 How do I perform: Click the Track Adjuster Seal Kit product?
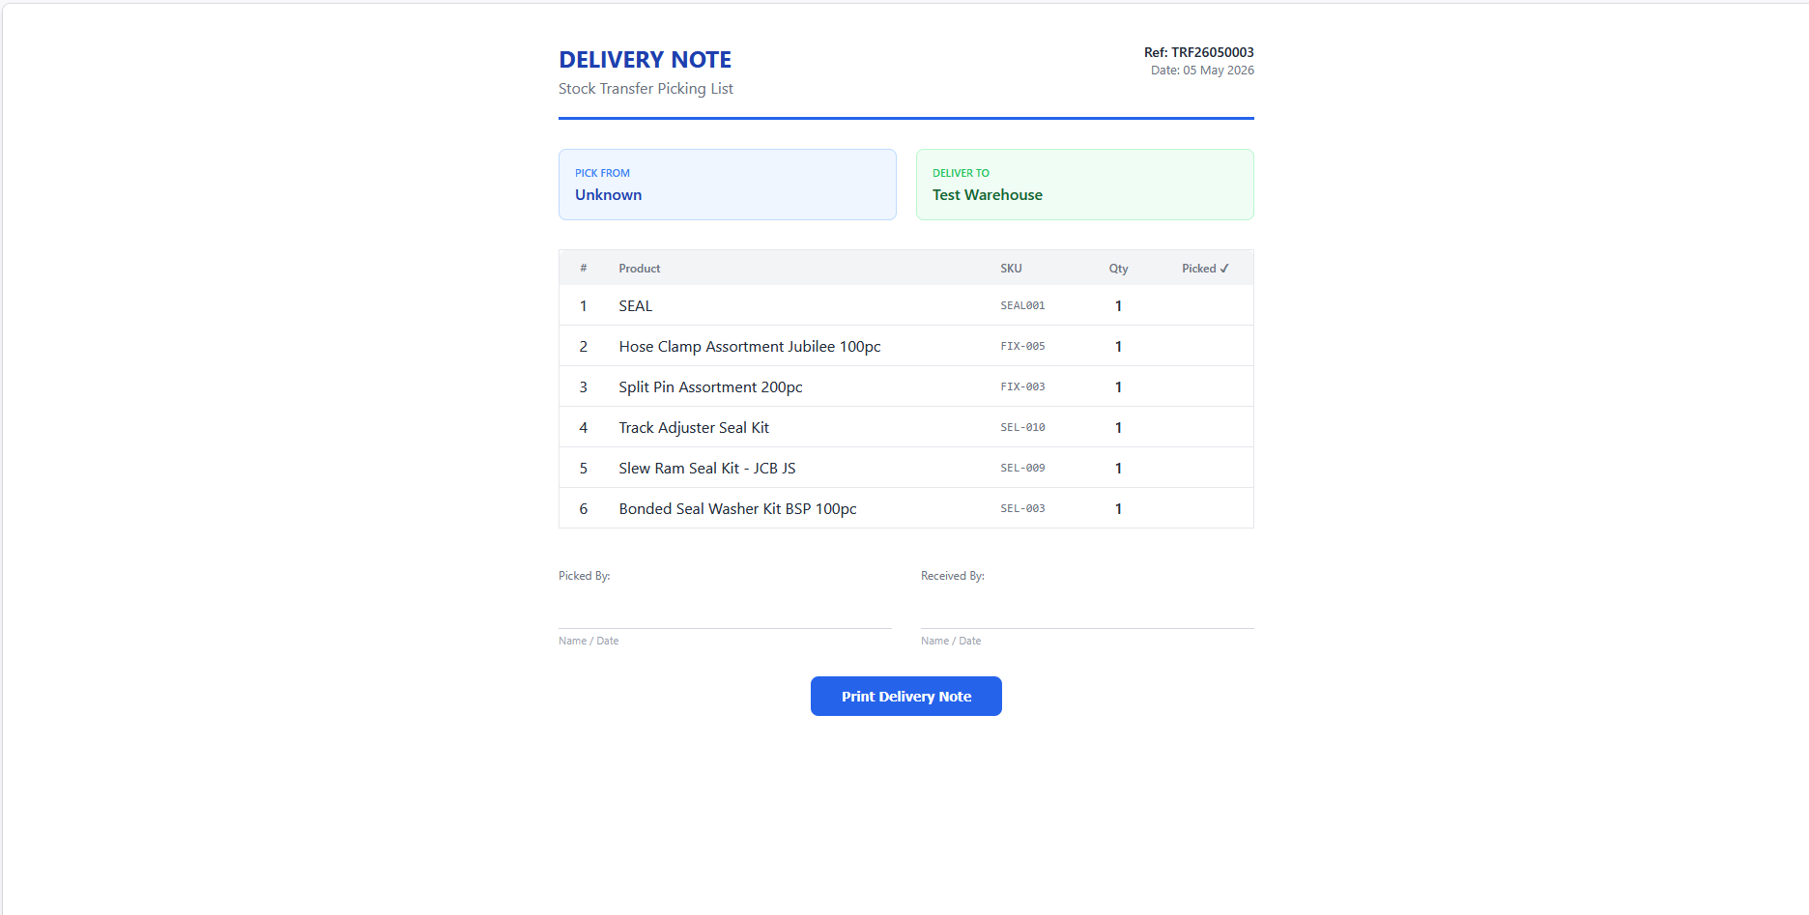pyautogui.click(x=693, y=428)
